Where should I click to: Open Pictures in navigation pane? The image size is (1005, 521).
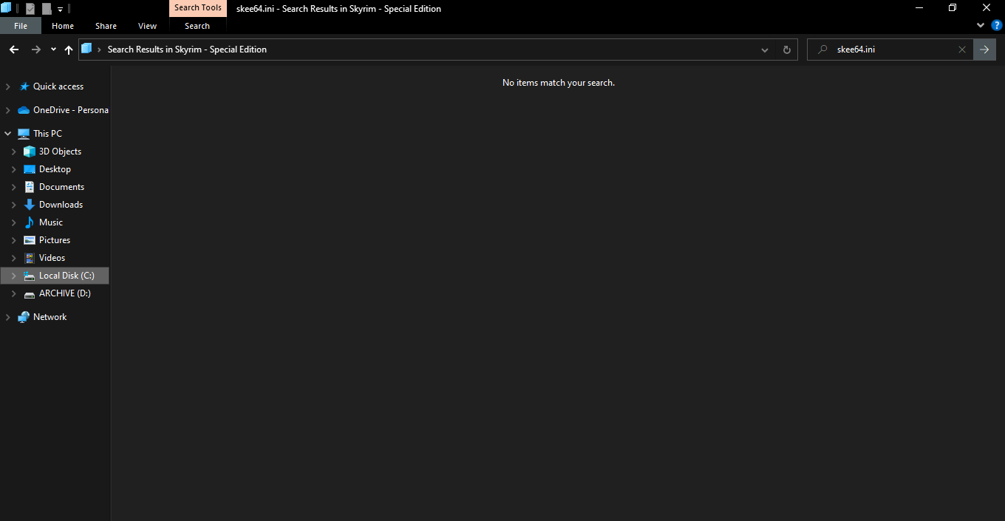(55, 240)
